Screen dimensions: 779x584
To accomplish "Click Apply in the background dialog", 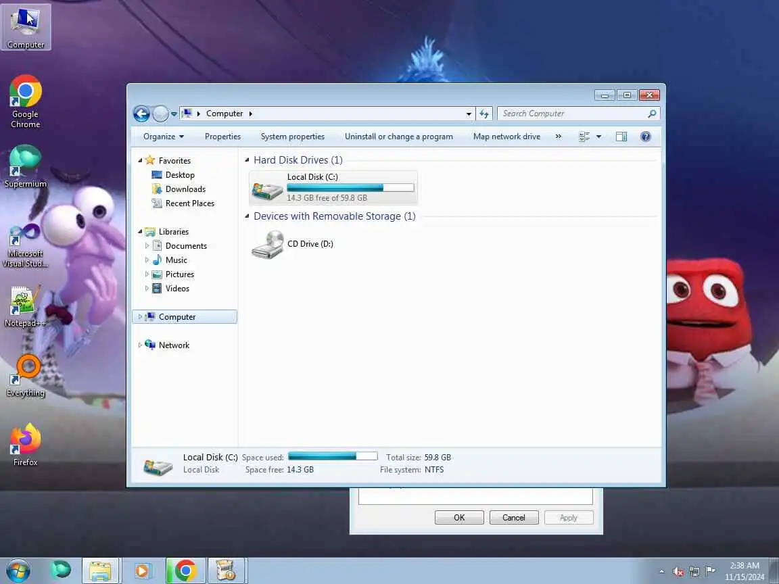I will 569,518.
